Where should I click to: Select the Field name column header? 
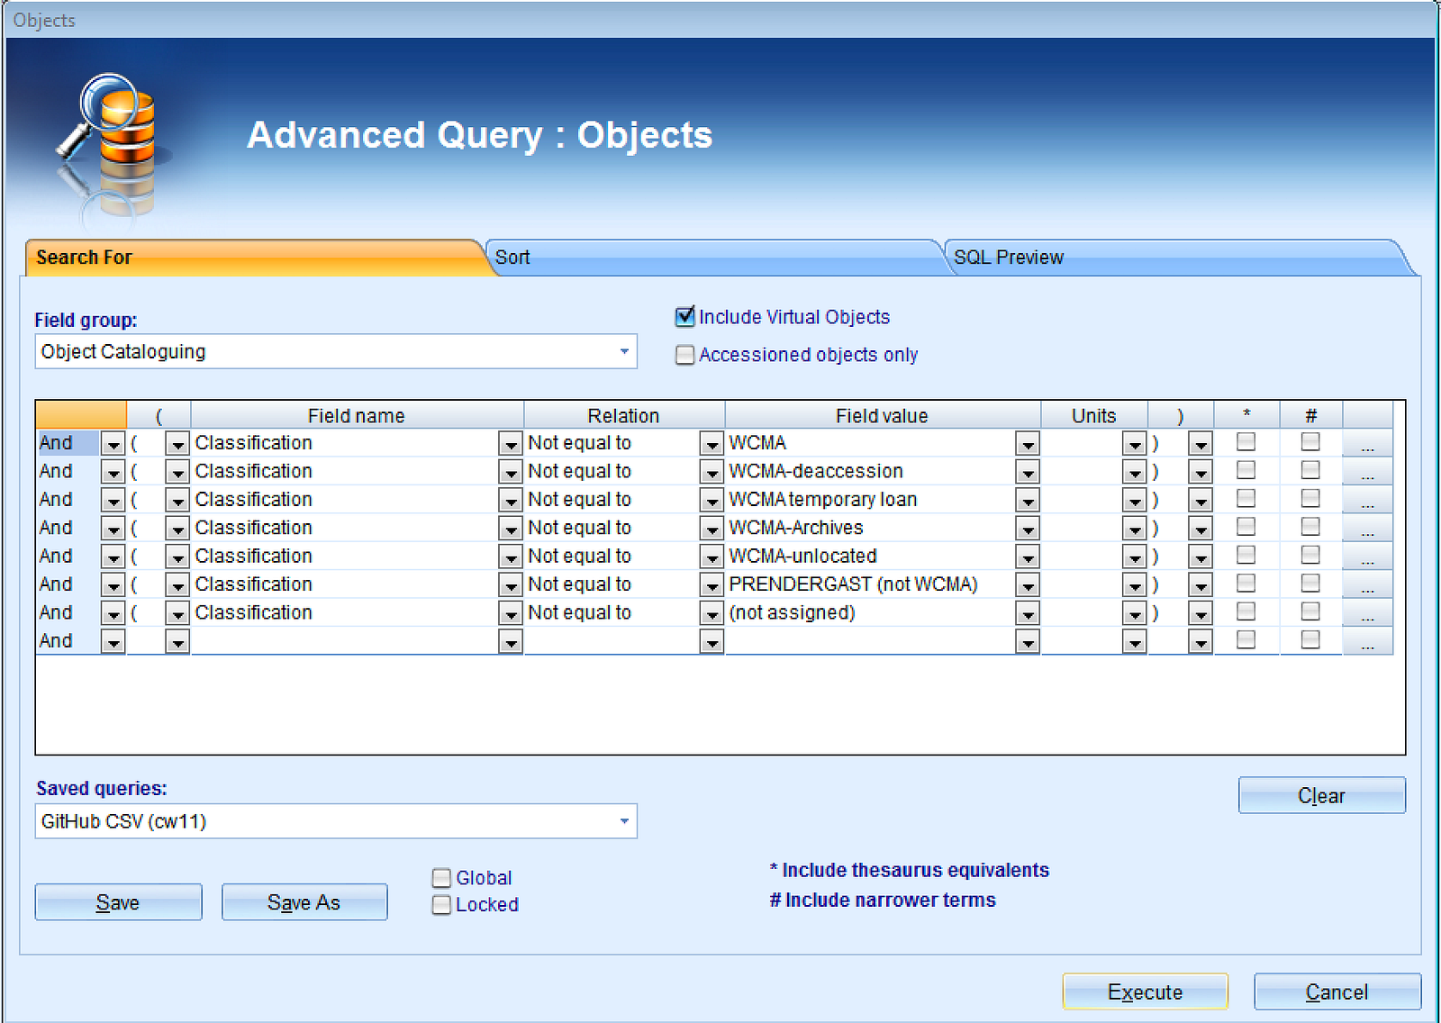(357, 415)
